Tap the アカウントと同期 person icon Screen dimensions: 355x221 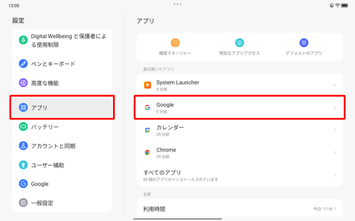tap(23, 146)
